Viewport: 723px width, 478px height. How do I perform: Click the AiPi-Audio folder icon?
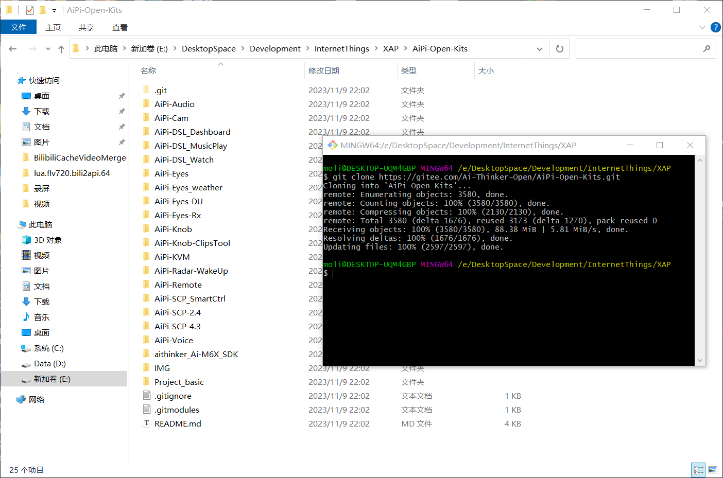(146, 104)
